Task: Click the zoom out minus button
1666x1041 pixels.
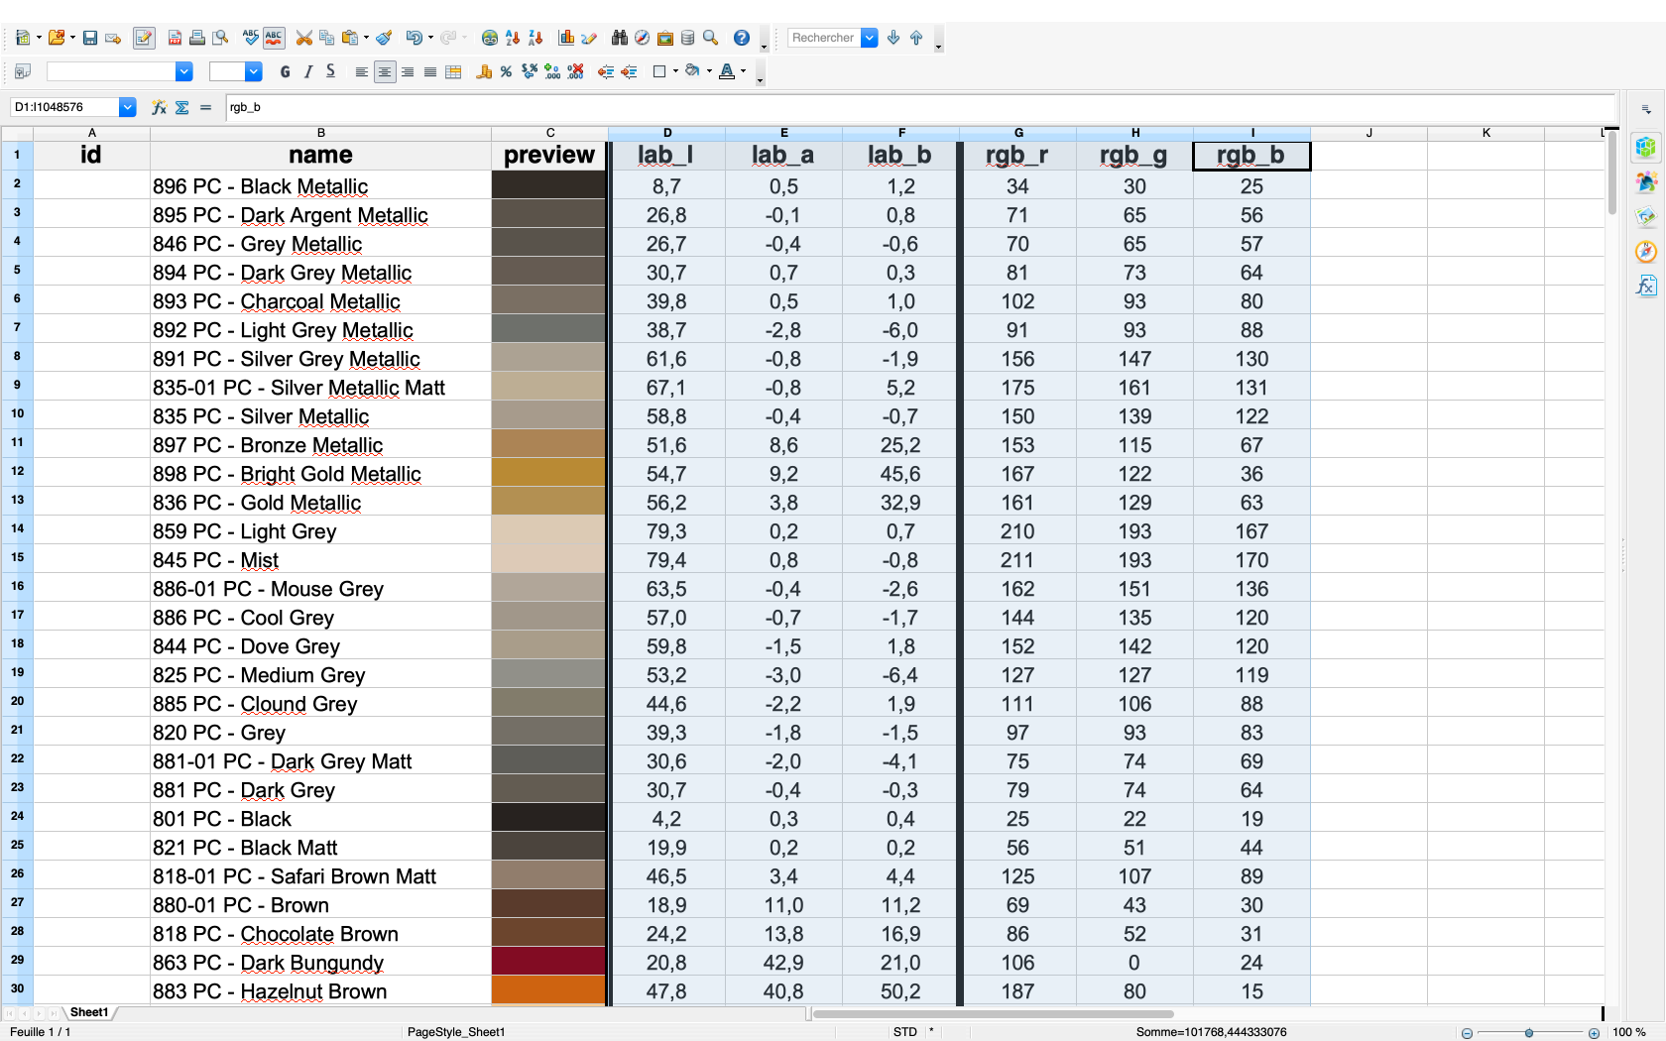Action: click(x=1467, y=1032)
